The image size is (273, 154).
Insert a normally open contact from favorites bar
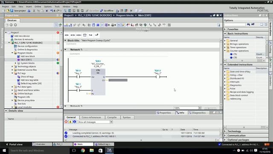pos(67,35)
